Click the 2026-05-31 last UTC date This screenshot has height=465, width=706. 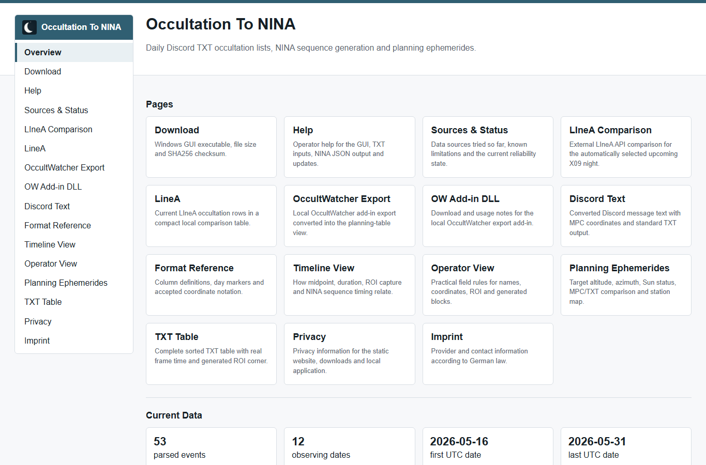pyautogui.click(x=626, y=447)
